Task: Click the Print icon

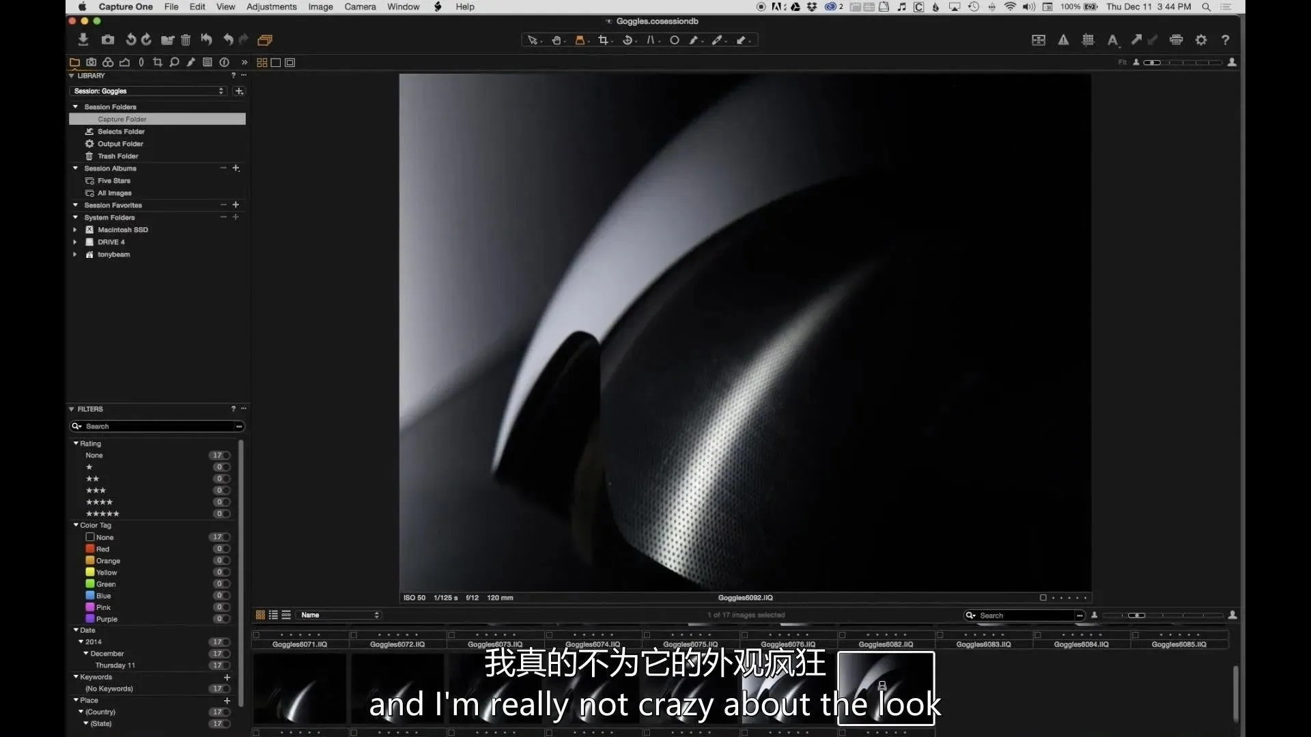Action: 1176,40
